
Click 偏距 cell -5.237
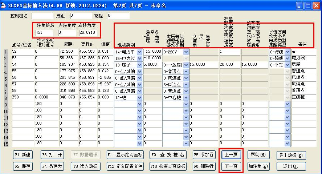pyautogui.click(x=105, y=84)
